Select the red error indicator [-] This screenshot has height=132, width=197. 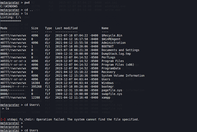click(x=3, y=120)
